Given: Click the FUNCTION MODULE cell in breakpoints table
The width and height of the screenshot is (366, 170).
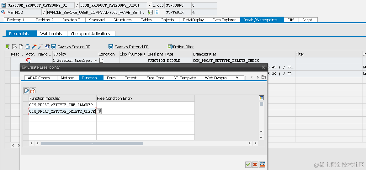Looking at the screenshot, I should 170,61.
